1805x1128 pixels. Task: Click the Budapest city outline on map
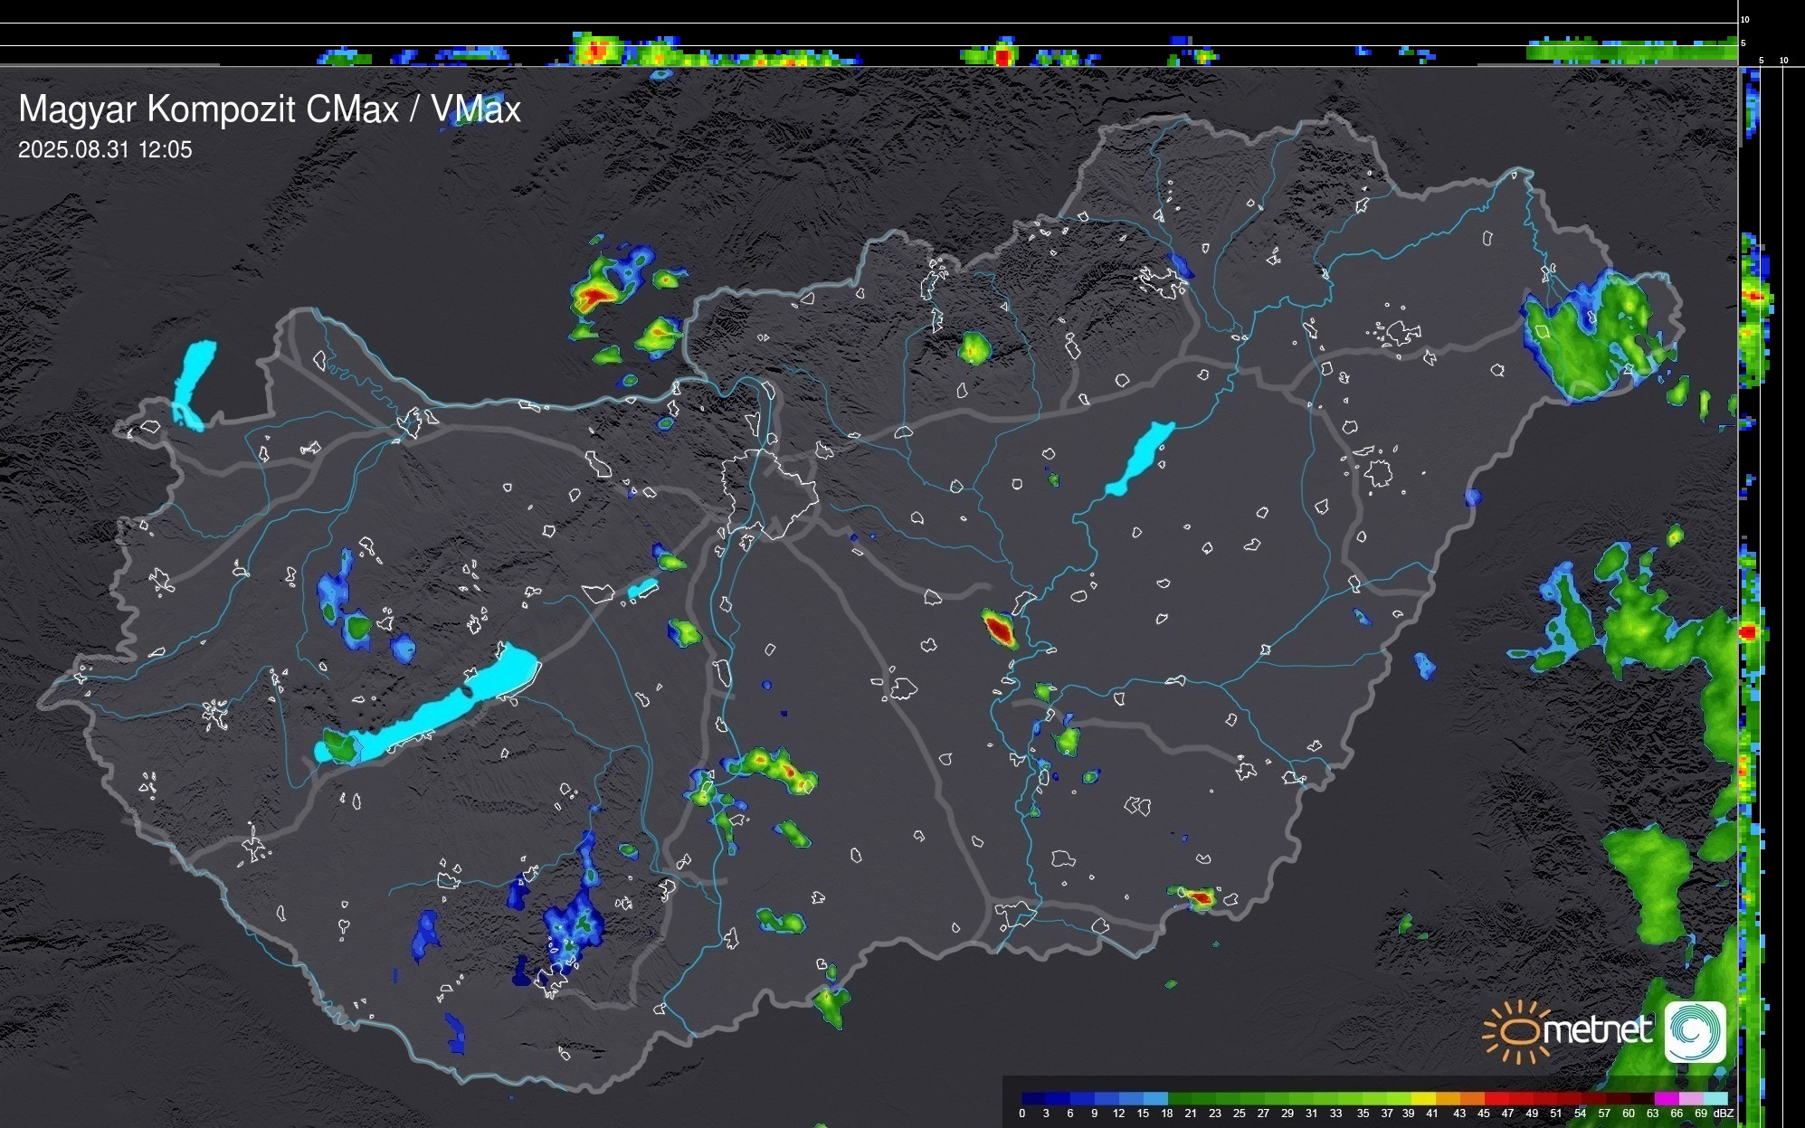tap(769, 493)
